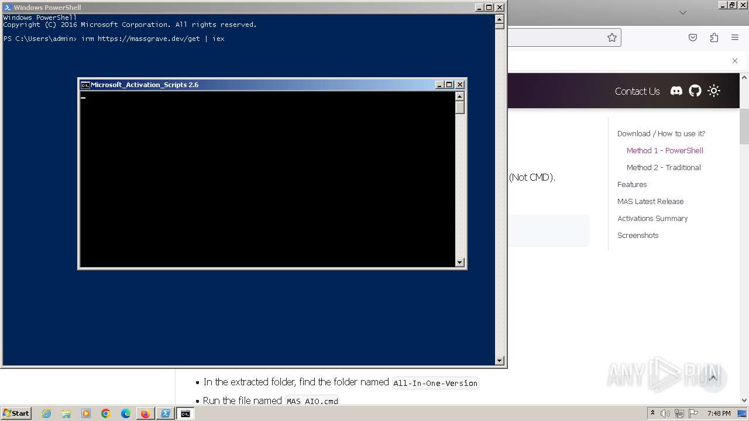This screenshot has width=749, height=421.
Task: Jump to Method 1 - PowerShell section
Action: (x=665, y=150)
